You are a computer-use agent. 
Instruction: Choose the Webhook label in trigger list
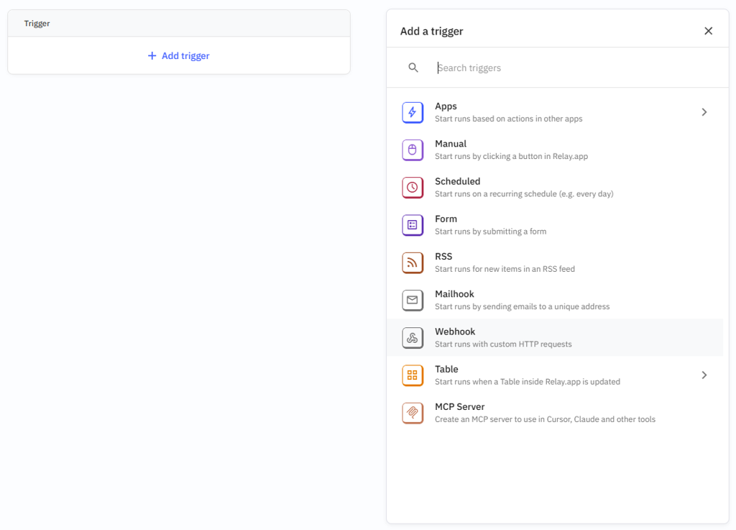455,332
